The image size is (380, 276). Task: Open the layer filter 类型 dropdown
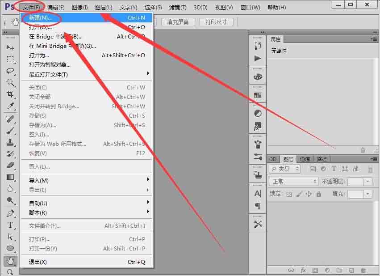[x=285, y=169]
